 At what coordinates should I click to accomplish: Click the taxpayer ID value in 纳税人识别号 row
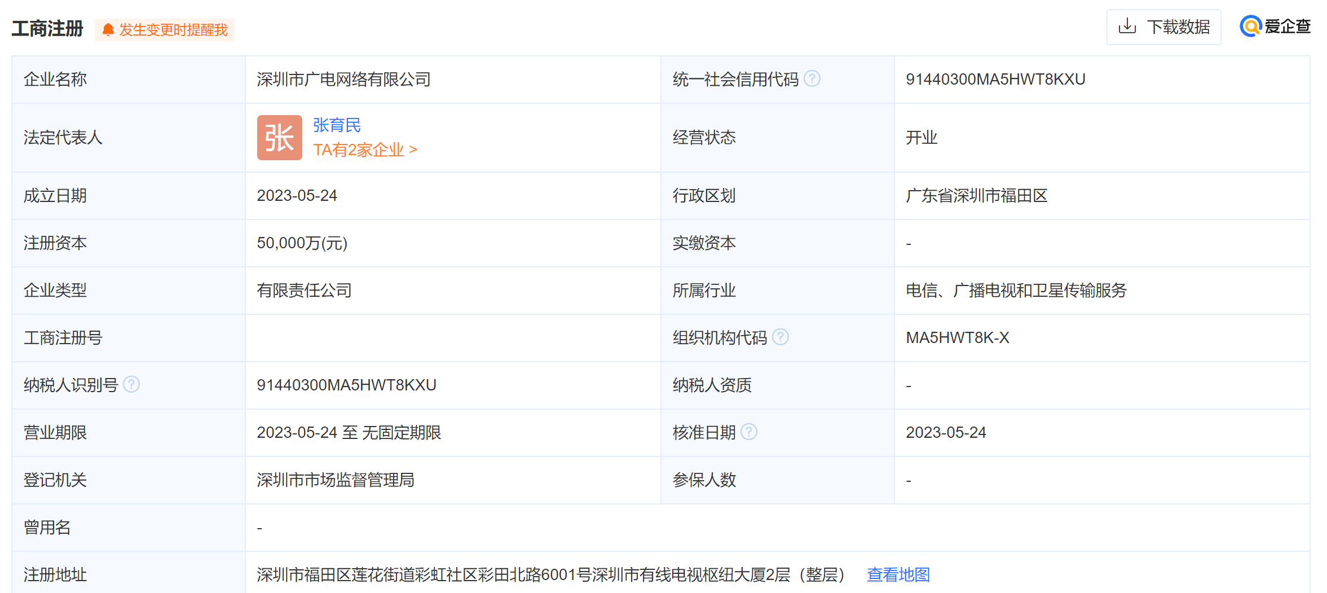[x=346, y=385]
